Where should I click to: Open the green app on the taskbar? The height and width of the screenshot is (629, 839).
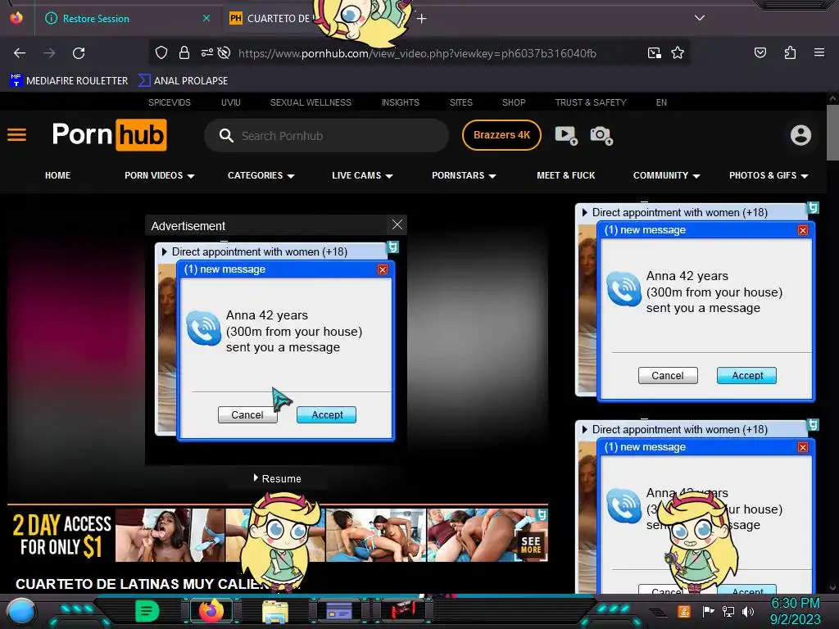[x=147, y=611]
